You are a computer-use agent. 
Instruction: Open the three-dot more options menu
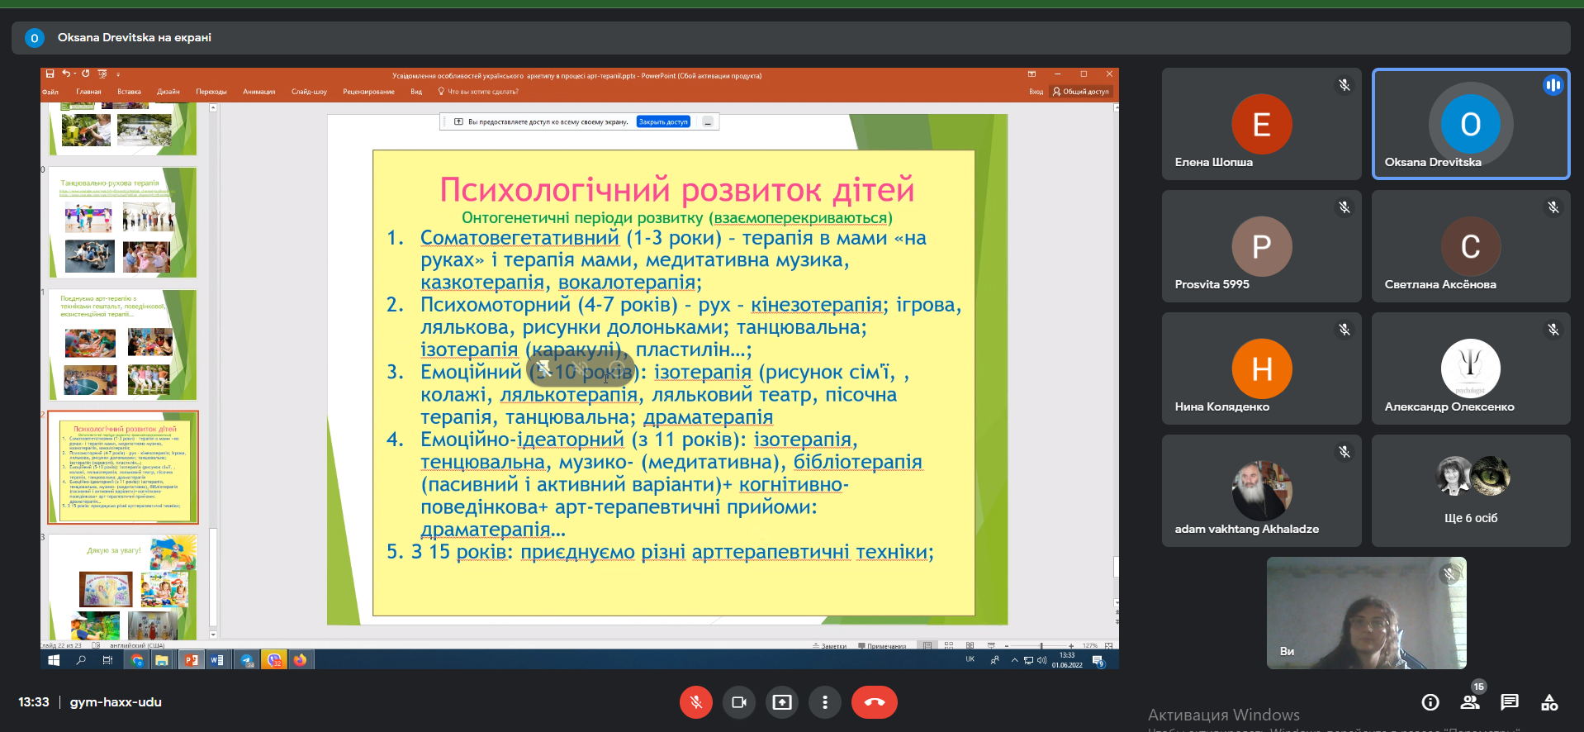point(824,702)
